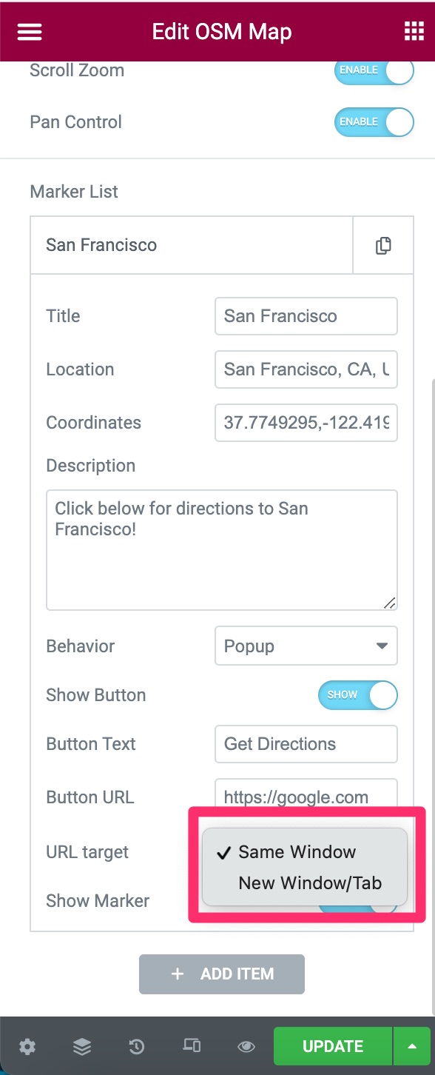This screenshot has height=1075, width=435.
Task: Collapse the San Francisco marker header
Action: click(192, 245)
